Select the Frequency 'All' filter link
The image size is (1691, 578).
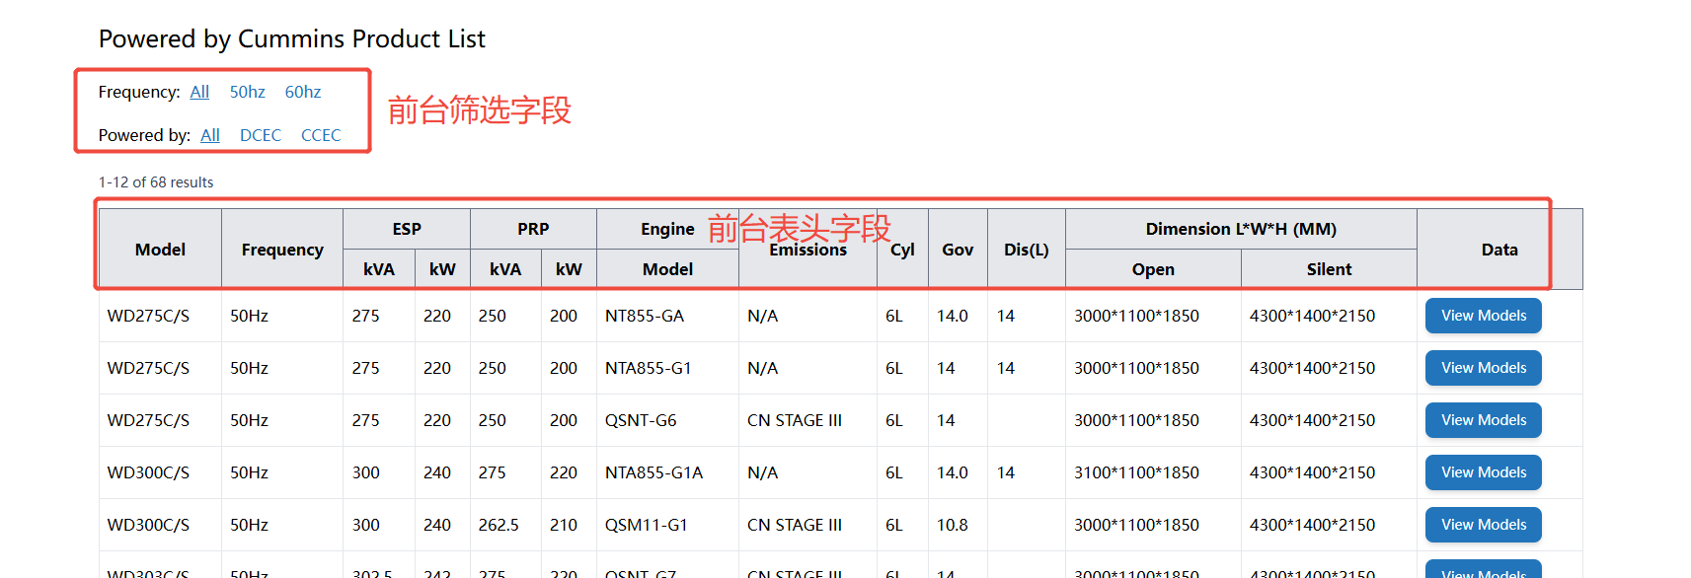pos(199,92)
